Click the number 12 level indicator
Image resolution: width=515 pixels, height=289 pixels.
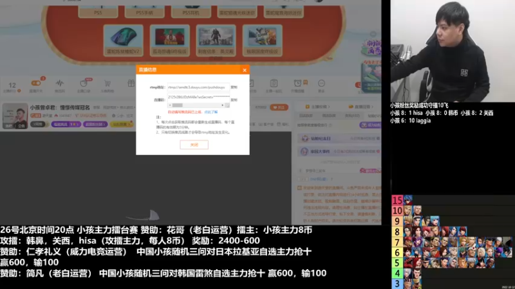12,85
